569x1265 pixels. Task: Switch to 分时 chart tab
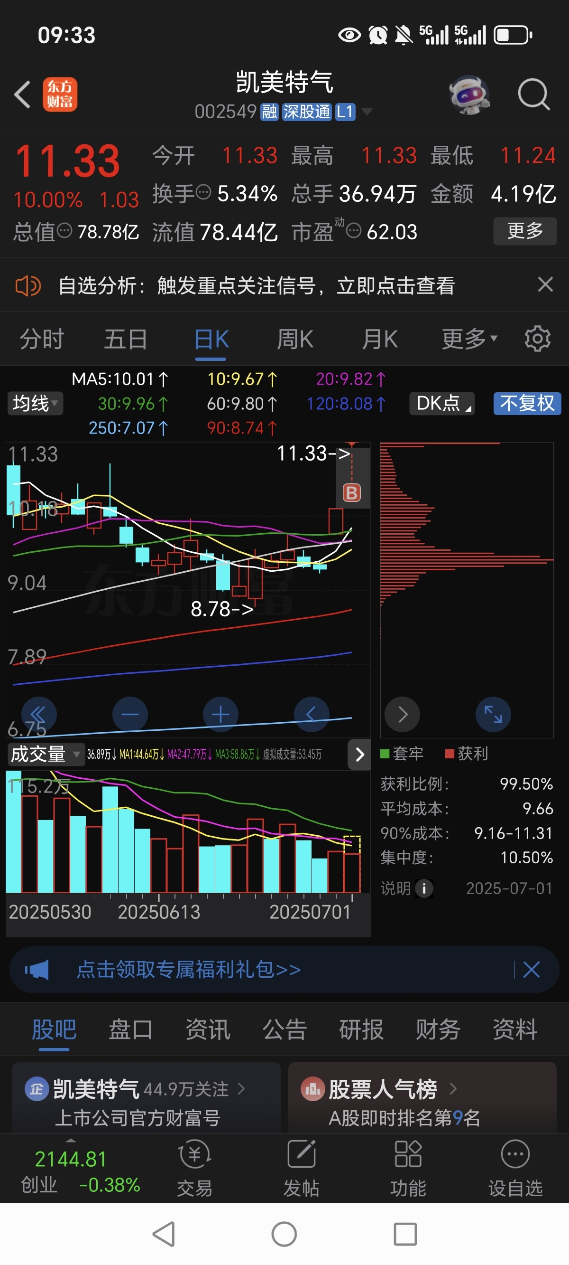coord(42,339)
